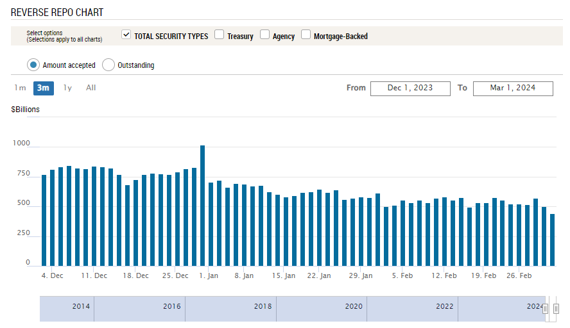Enable the Treasury checkbox

point(219,35)
